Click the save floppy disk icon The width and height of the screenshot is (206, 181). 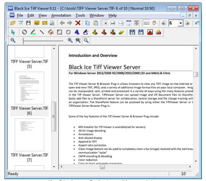(x=28, y=23)
